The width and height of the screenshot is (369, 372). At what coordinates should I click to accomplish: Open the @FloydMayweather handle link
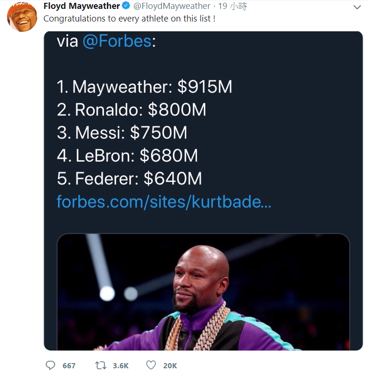click(x=172, y=6)
